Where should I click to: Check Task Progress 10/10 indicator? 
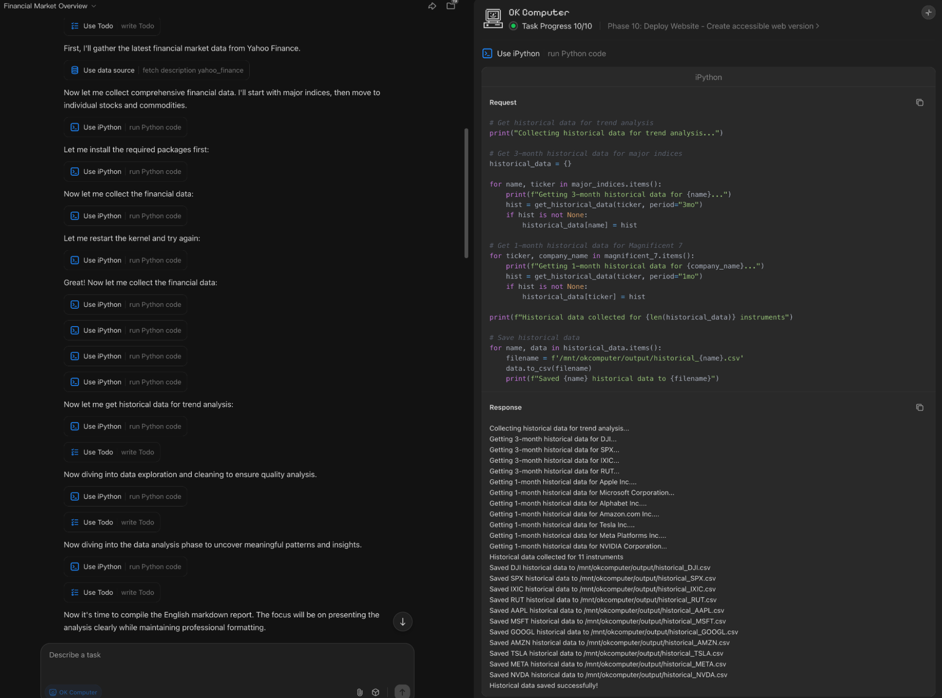(556, 26)
